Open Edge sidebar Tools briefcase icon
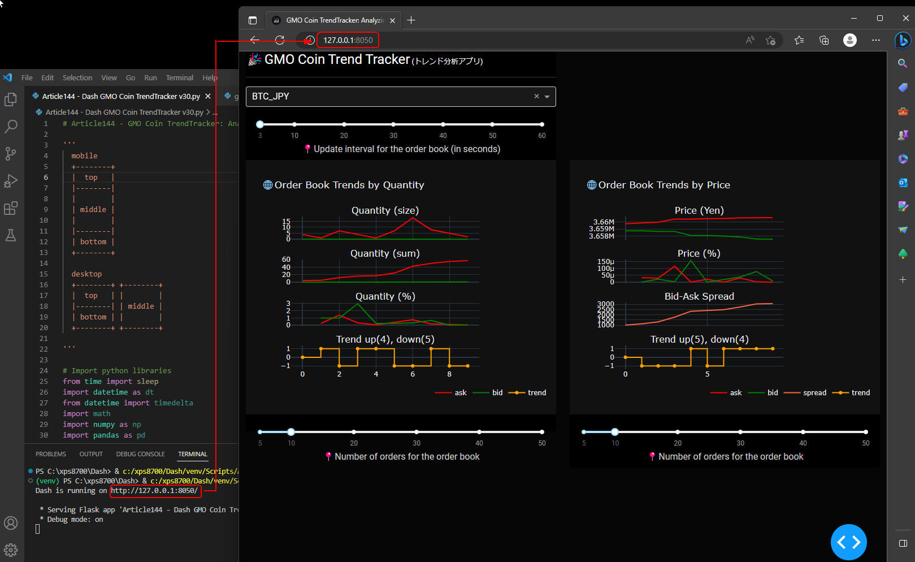915x562 pixels. coord(903,111)
